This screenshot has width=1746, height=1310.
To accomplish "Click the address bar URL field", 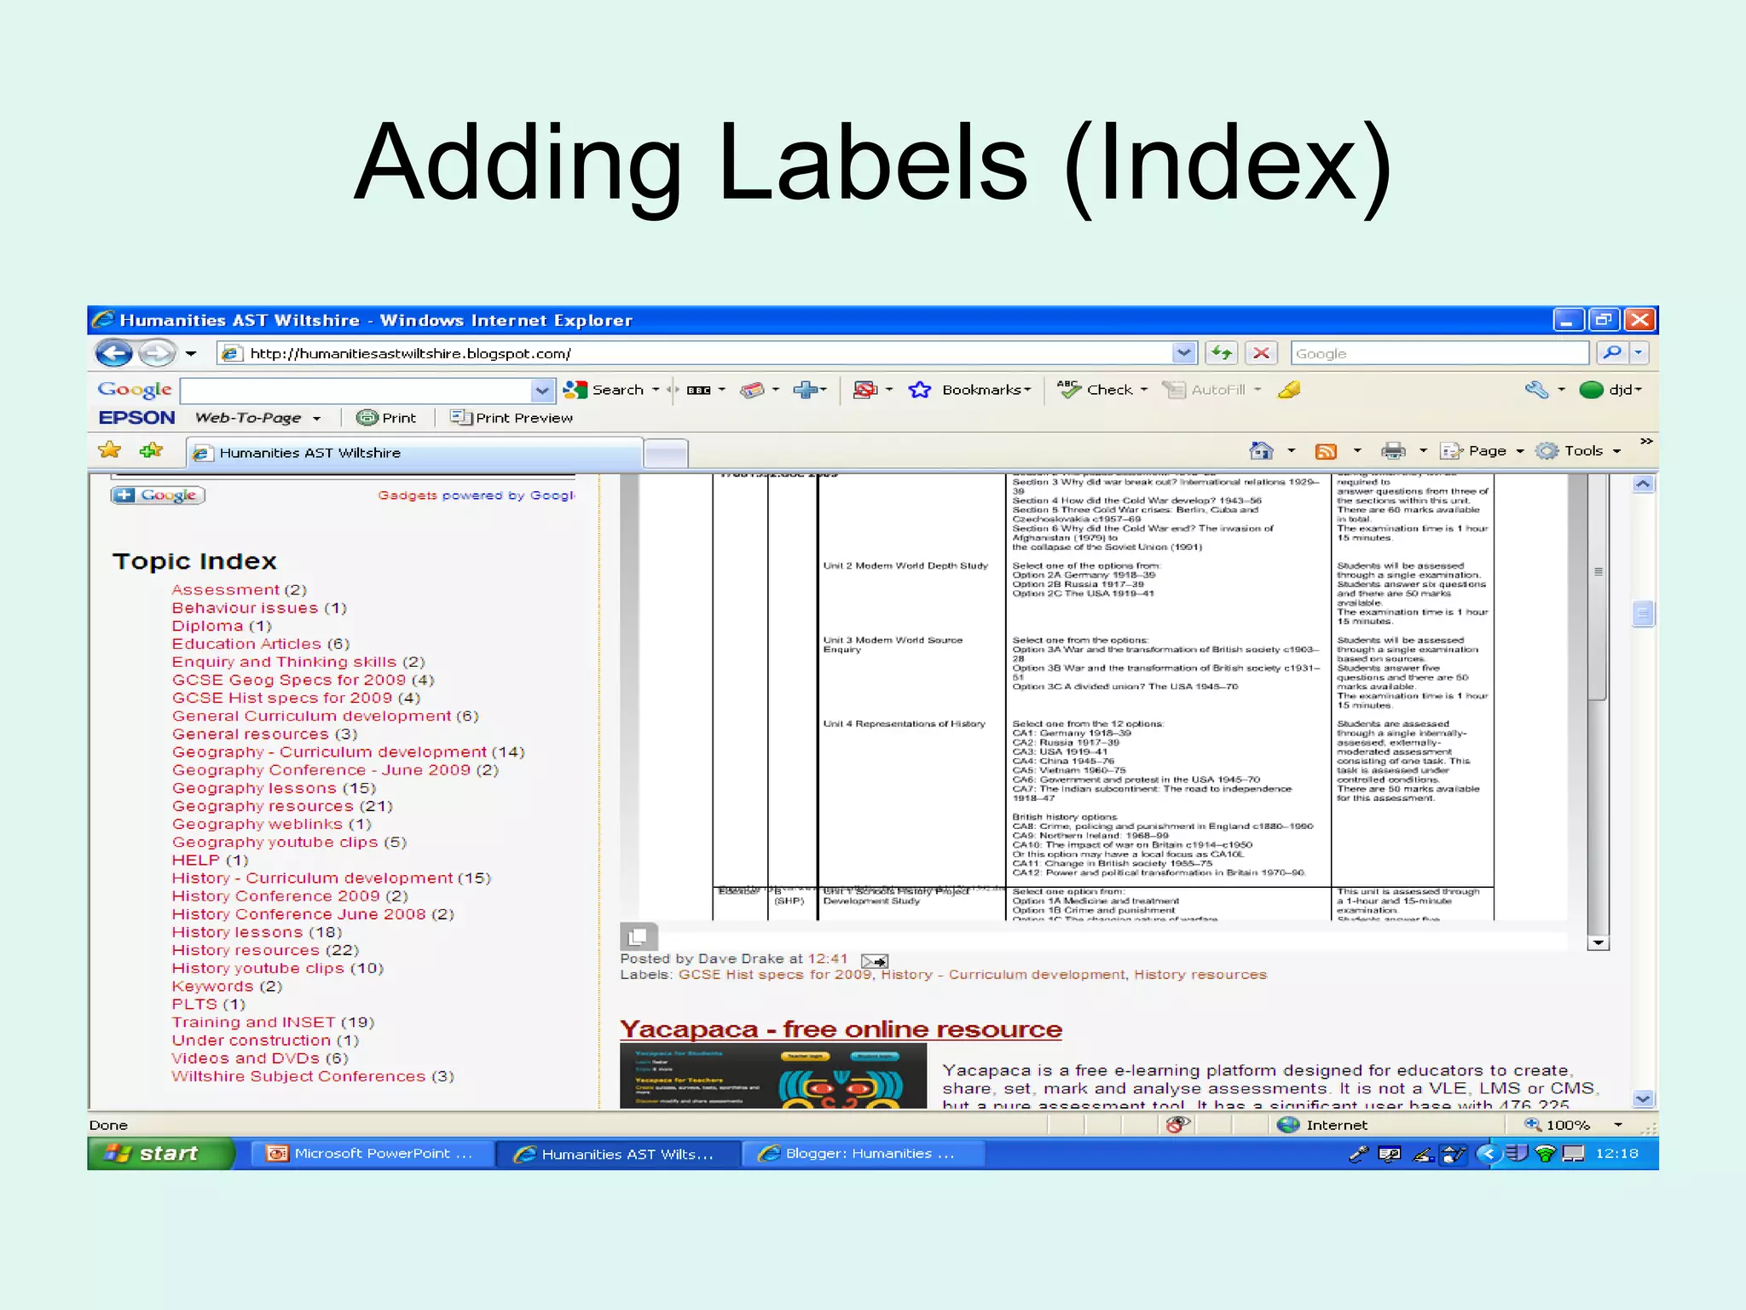I will pos(695,353).
